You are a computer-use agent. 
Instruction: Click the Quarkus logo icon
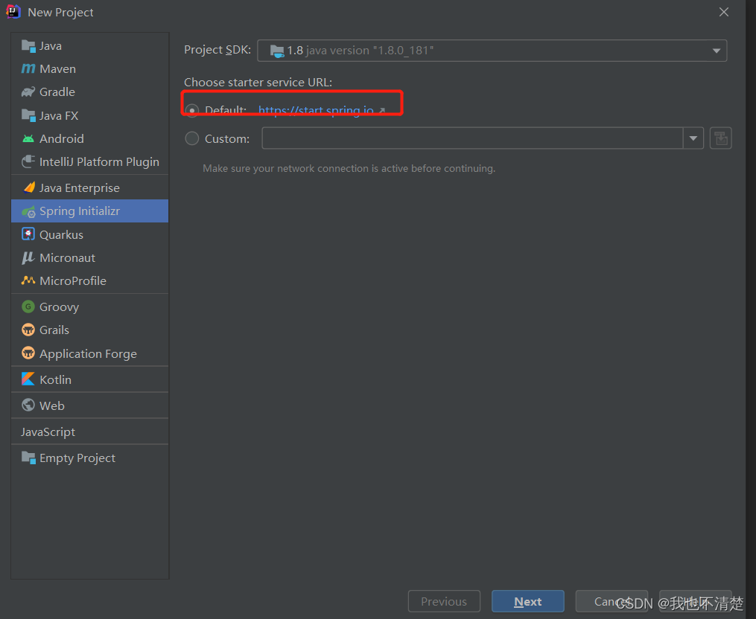click(28, 234)
